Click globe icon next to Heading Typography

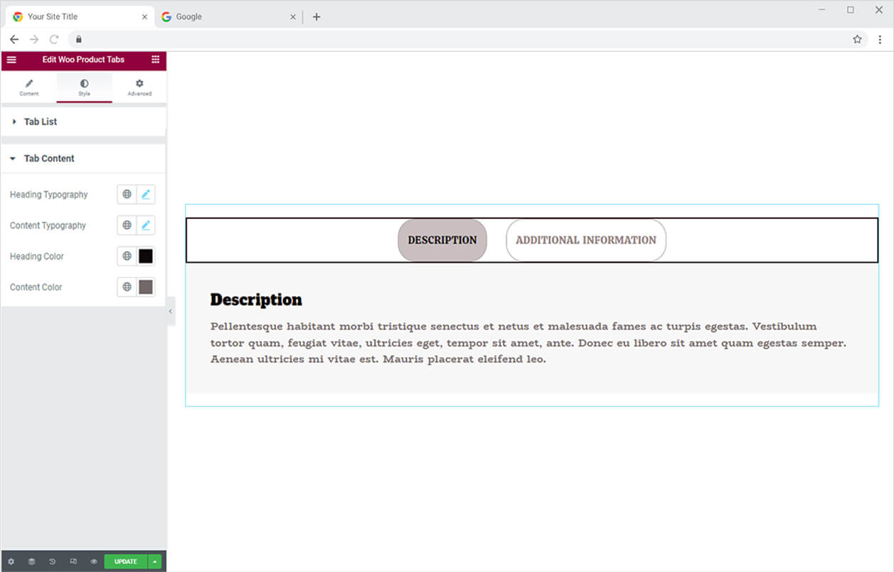click(127, 194)
